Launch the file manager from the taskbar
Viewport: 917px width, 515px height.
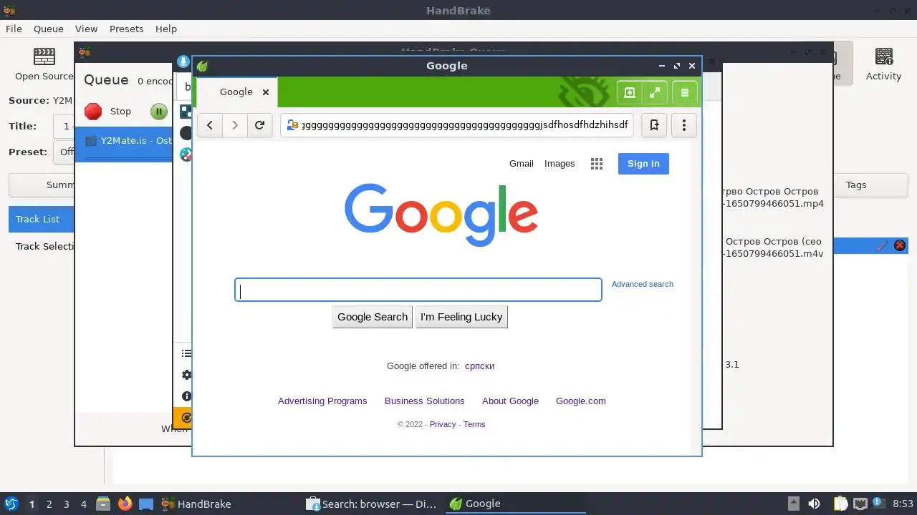(x=103, y=504)
